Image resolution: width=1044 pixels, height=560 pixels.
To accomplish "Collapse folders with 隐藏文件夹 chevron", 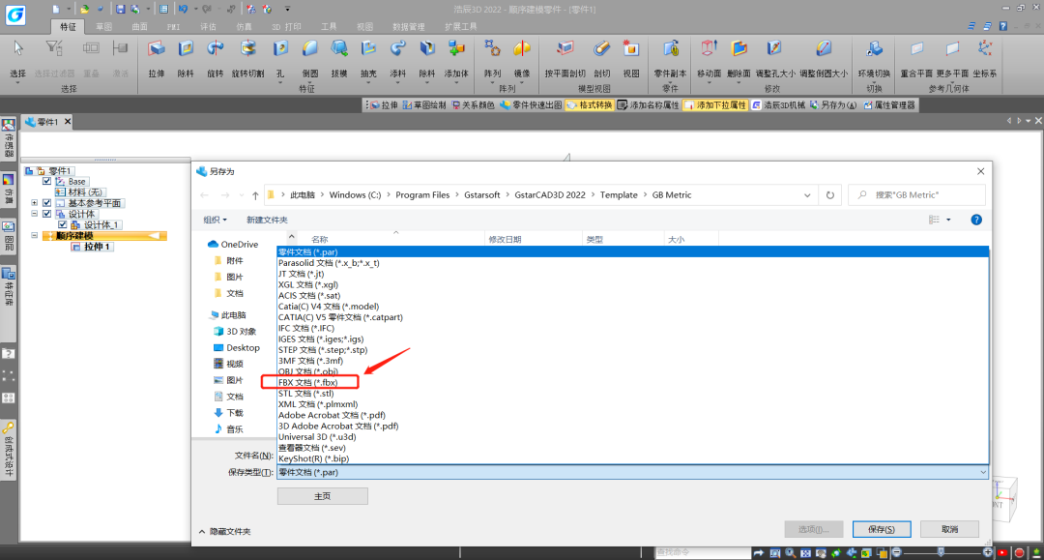I will [202, 531].
